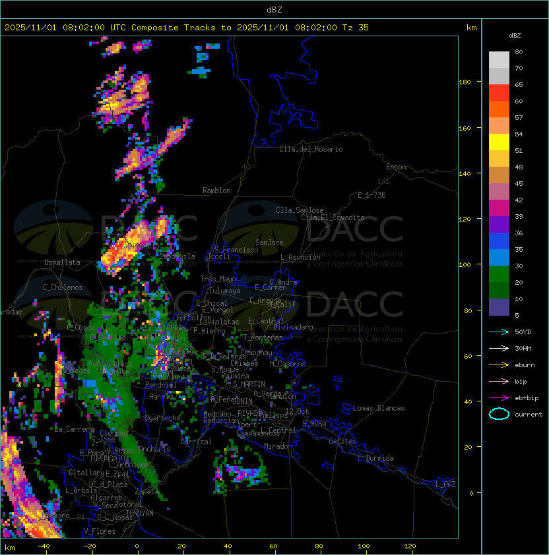
Task: Click the 'Catitas' map label
Action: 342,441
